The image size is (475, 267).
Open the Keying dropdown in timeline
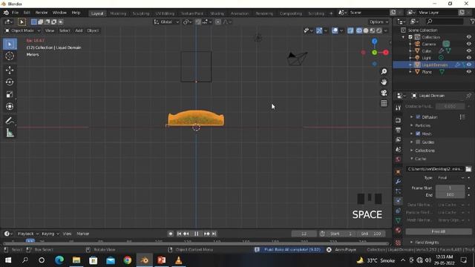click(x=50, y=234)
